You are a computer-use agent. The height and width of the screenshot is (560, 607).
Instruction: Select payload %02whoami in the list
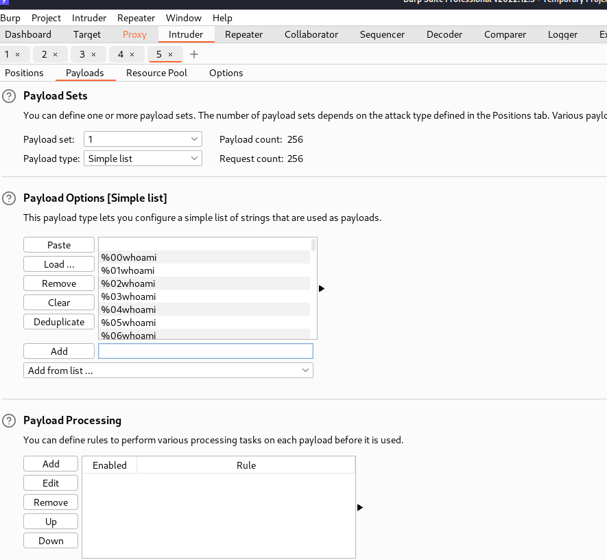tap(204, 283)
